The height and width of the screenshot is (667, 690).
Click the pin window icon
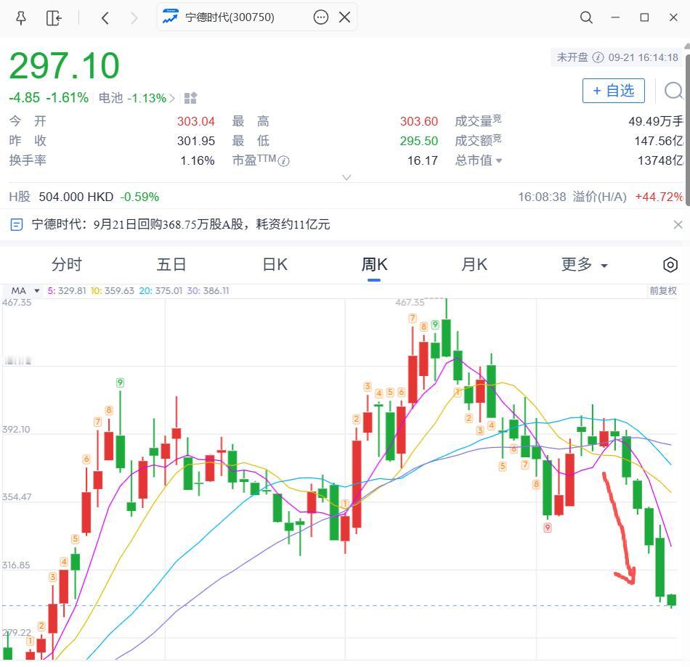(x=20, y=18)
